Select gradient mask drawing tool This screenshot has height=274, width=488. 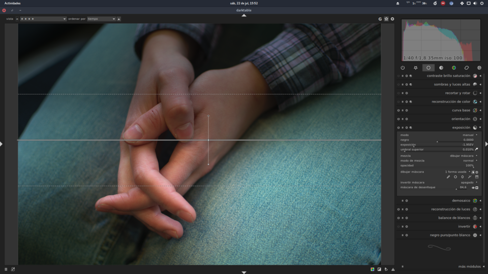[477, 177]
